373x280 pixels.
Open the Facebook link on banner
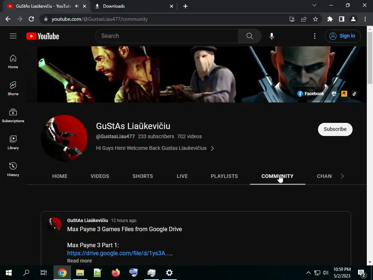[x=311, y=94]
